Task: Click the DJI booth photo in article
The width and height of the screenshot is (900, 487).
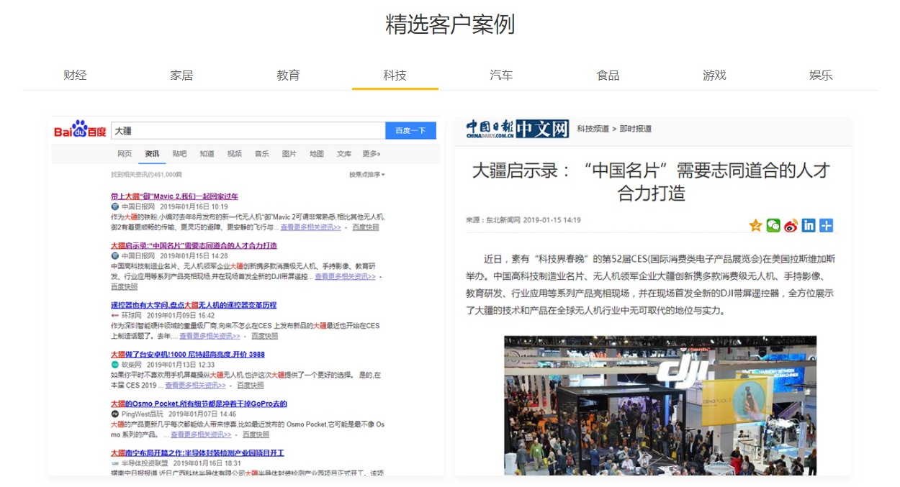Action: click(x=660, y=405)
